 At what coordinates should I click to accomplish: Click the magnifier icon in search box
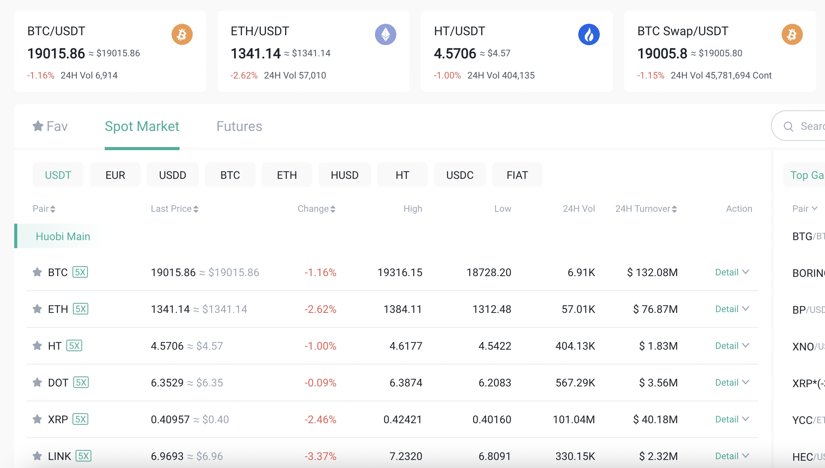[x=788, y=126]
